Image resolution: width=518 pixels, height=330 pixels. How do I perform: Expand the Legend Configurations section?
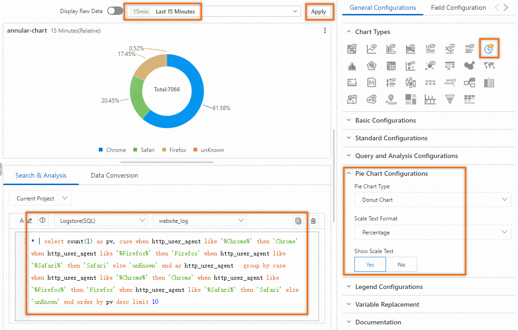pos(389,287)
